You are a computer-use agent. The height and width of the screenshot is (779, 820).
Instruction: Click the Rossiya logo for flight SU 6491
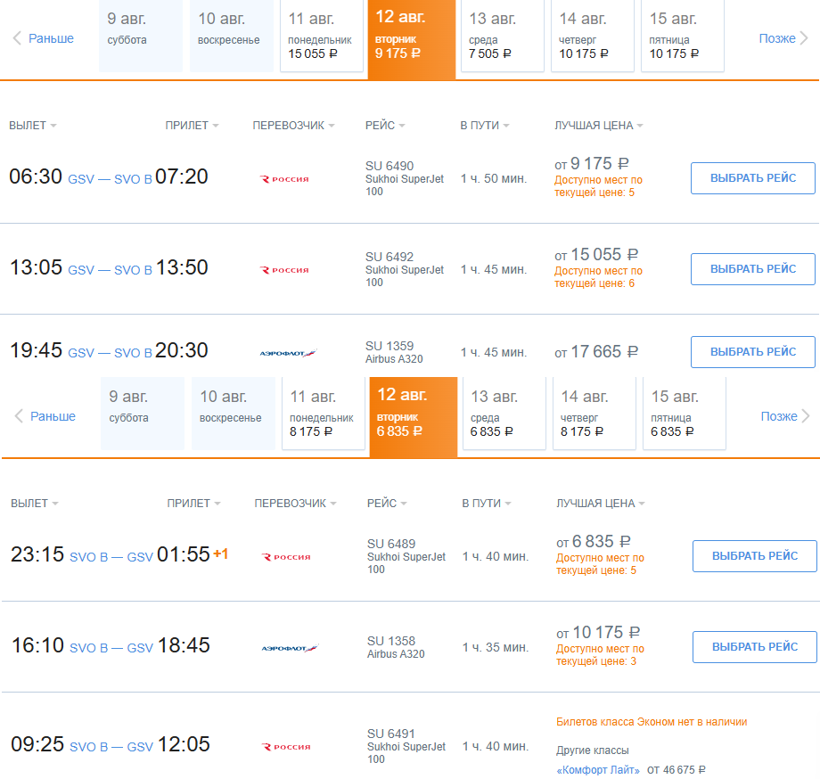pyautogui.click(x=286, y=747)
